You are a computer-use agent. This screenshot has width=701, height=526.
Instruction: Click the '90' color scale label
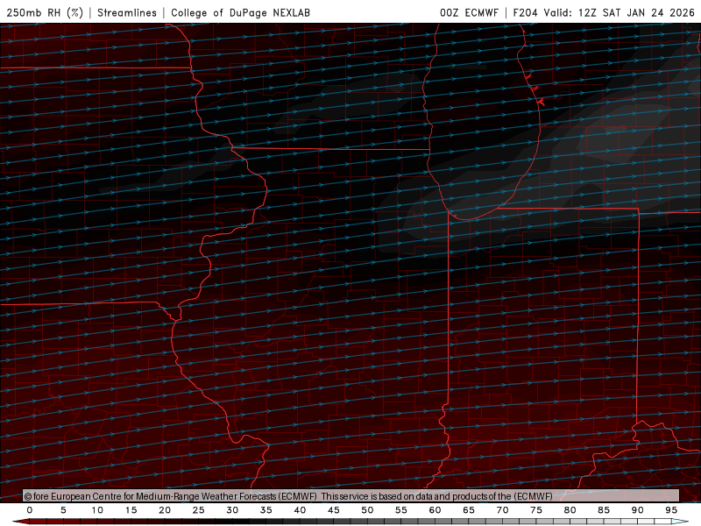click(x=638, y=510)
